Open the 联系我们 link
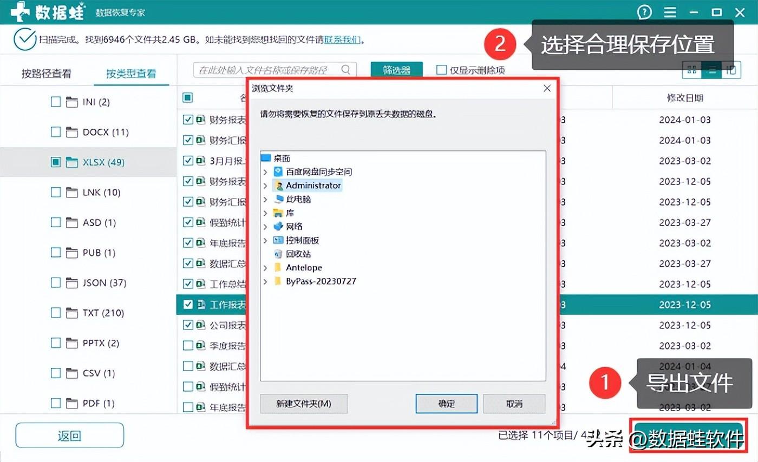 click(x=342, y=39)
